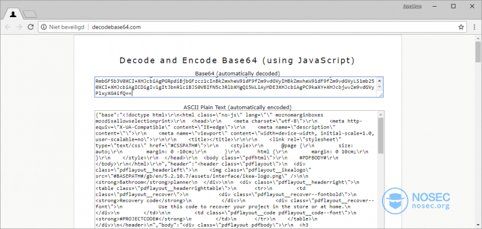Screen dimensions: 482x229
Task: Go back with the browser back arrow
Action: point(8,27)
